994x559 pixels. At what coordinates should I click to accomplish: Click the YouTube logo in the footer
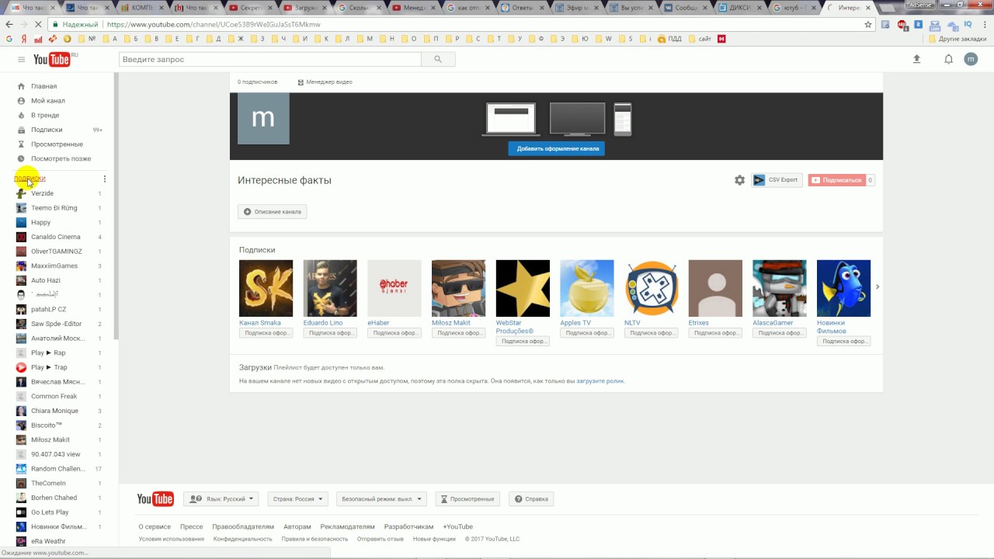pos(155,499)
